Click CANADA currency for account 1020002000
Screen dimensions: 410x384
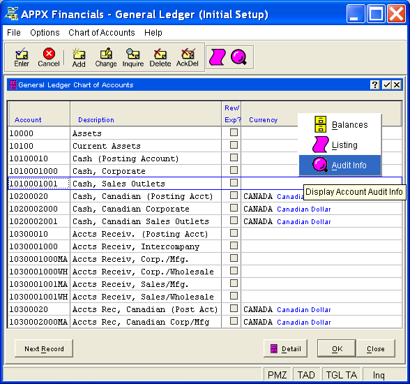point(258,209)
